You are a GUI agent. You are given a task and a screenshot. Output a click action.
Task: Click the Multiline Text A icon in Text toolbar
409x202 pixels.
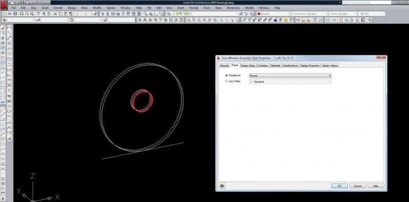click(140, 20)
